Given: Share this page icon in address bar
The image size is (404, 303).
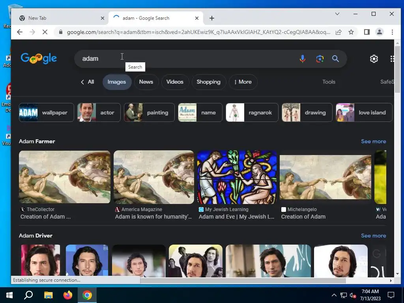Looking at the screenshot, I should pyautogui.click(x=339, y=32).
